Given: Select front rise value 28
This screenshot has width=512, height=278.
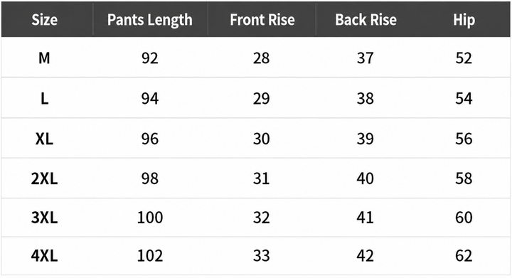Looking at the screenshot, I should pos(261,58).
